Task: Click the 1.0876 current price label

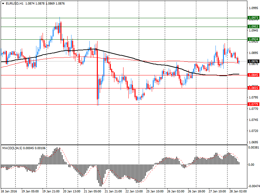Action: [x=253, y=61]
